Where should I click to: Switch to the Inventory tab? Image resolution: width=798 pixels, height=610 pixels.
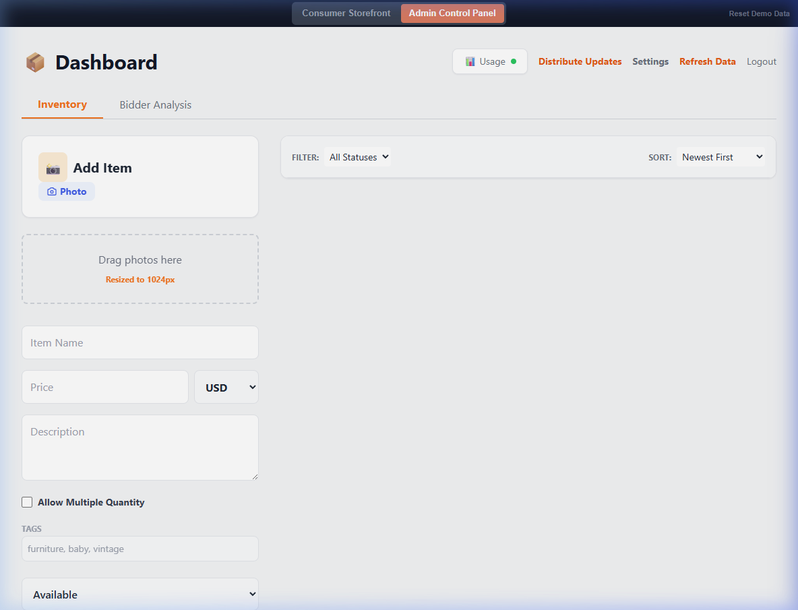(x=62, y=104)
